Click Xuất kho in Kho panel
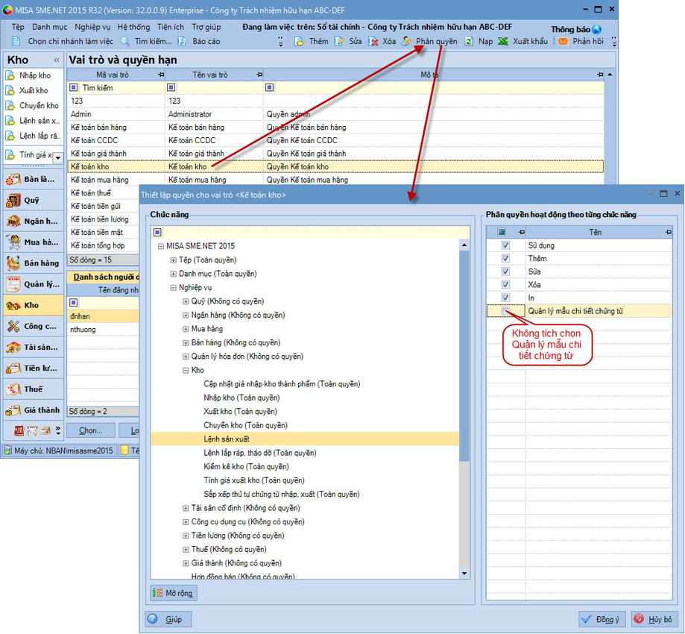Screen dimensions: 685x634 [34, 90]
